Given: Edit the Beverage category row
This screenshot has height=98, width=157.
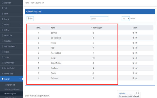Looking at the screenshot, I should pos(133,33).
